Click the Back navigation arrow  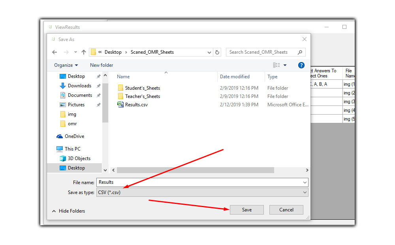coord(55,52)
